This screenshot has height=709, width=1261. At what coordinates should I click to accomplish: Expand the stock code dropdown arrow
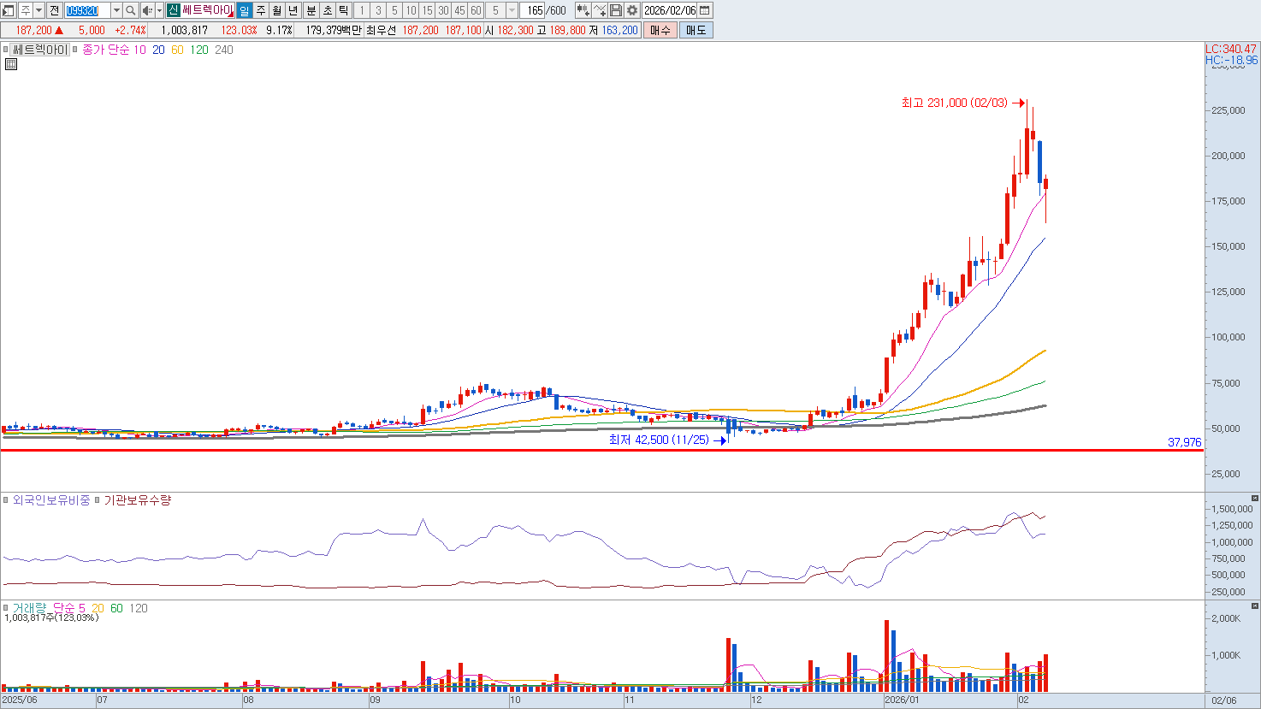coord(116,10)
